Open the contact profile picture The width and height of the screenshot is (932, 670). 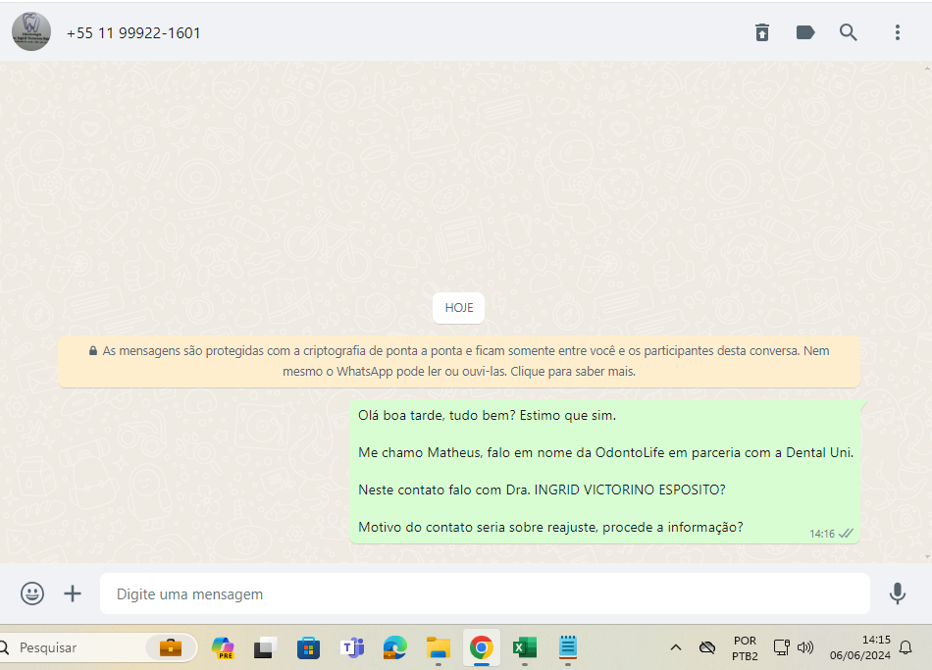(x=31, y=32)
